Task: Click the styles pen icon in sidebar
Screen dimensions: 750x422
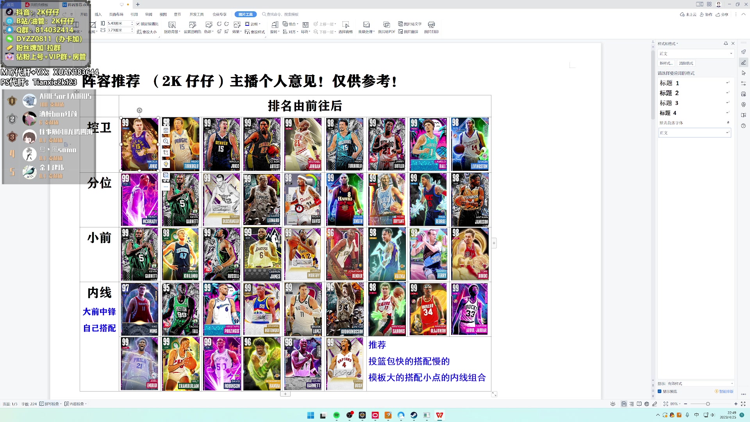Action: [x=743, y=63]
